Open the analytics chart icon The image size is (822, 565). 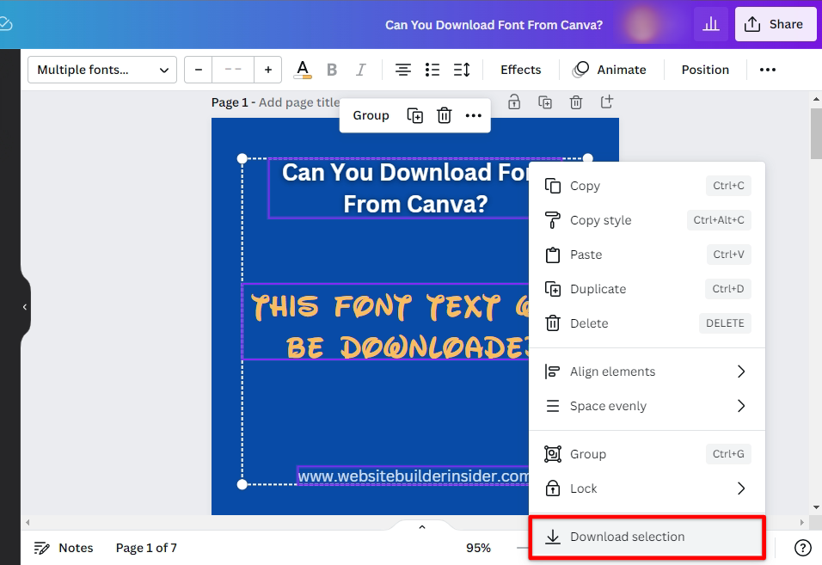click(x=711, y=24)
